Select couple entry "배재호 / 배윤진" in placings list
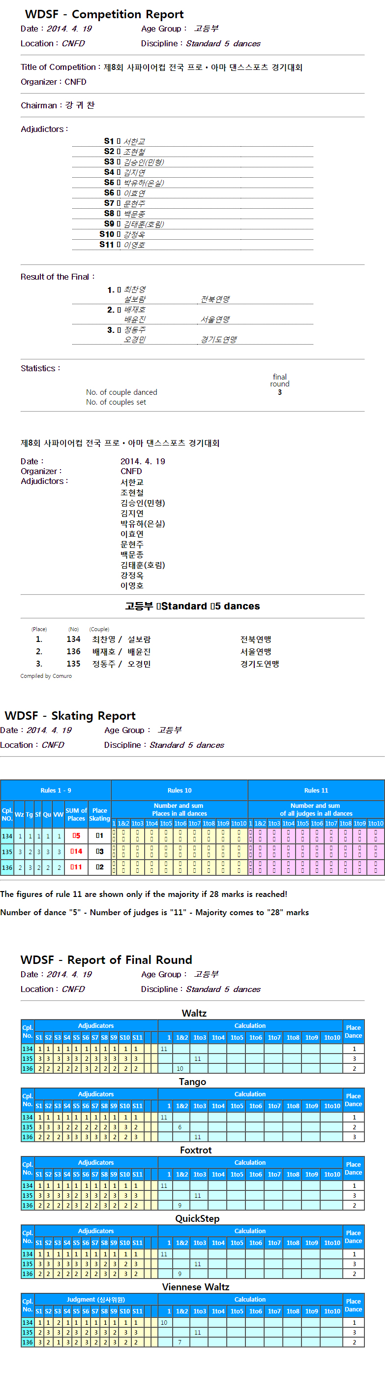Image resolution: width=385 pixels, height=1373 pixels. [121, 652]
